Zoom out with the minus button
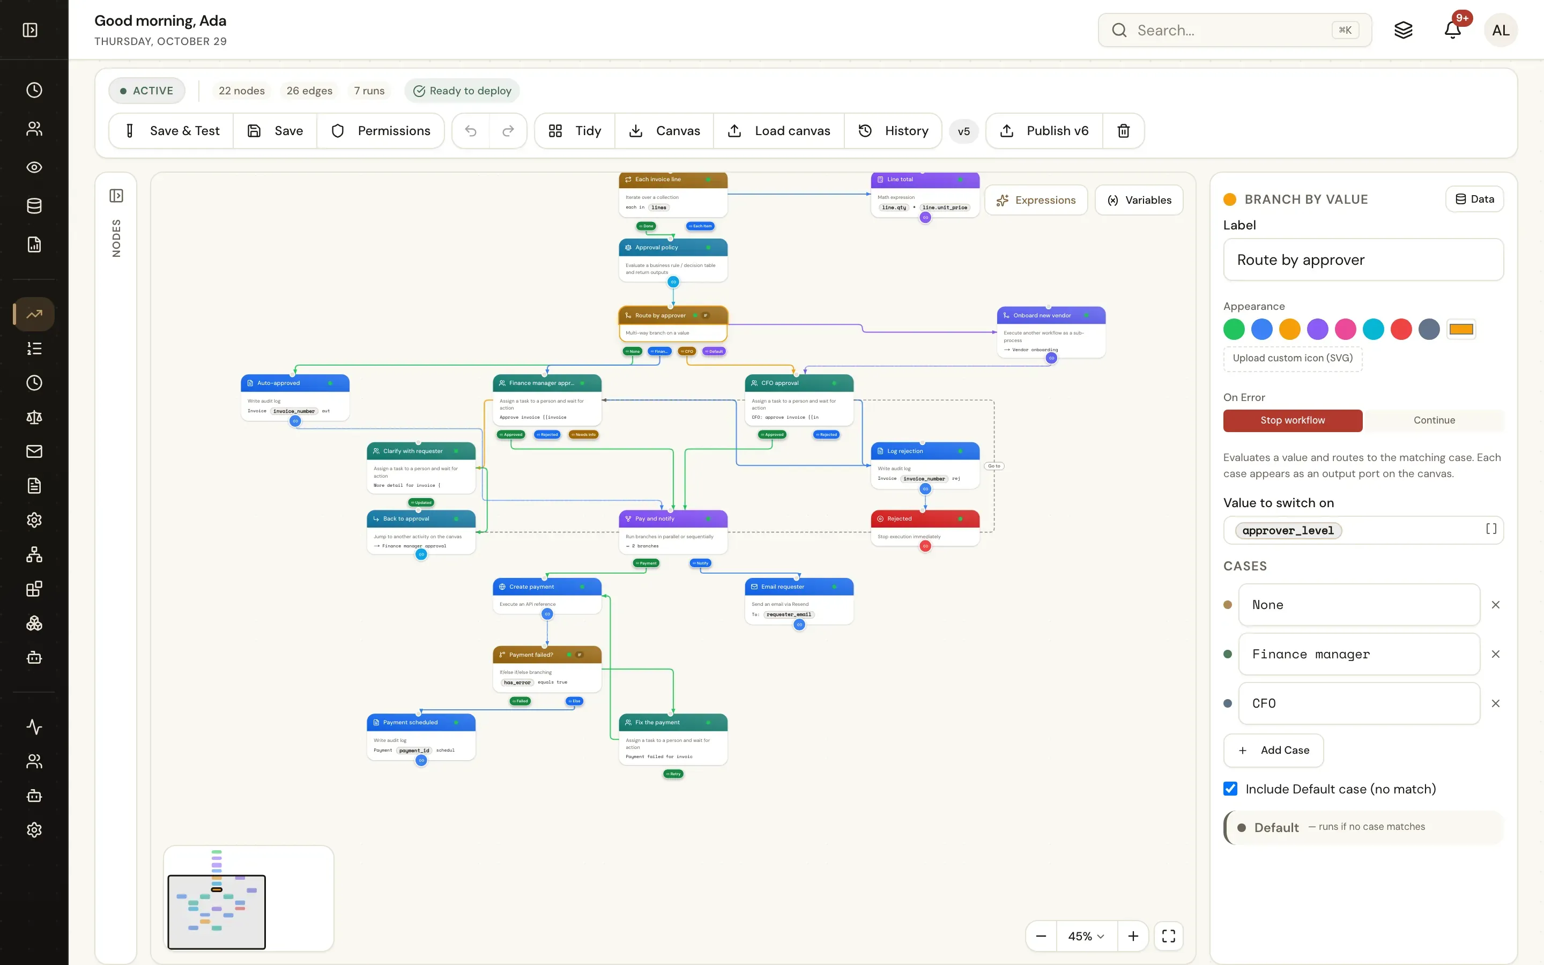 [x=1041, y=936]
